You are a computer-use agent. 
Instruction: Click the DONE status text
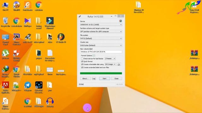(81, 84)
